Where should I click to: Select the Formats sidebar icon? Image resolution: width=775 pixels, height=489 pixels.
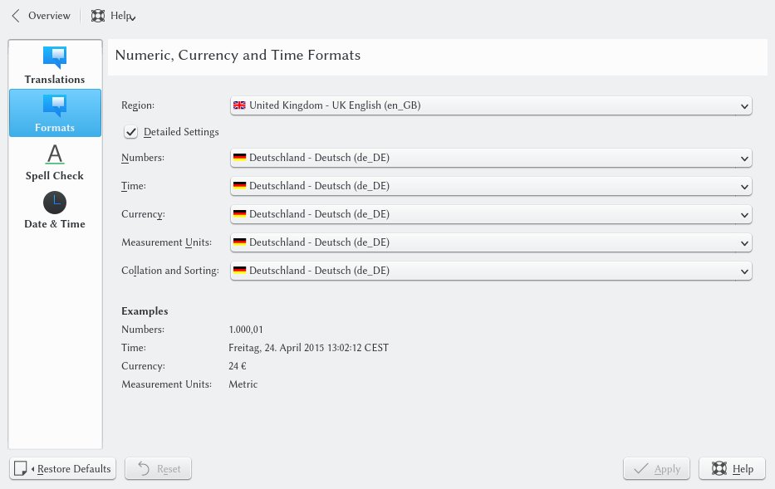pos(55,105)
